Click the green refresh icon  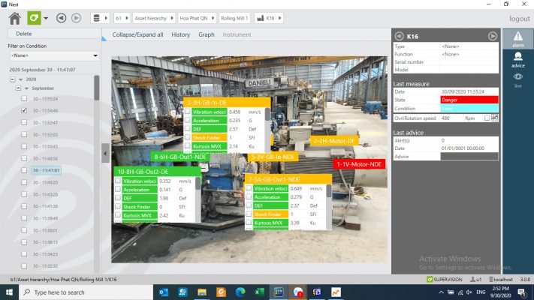click(34, 18)
